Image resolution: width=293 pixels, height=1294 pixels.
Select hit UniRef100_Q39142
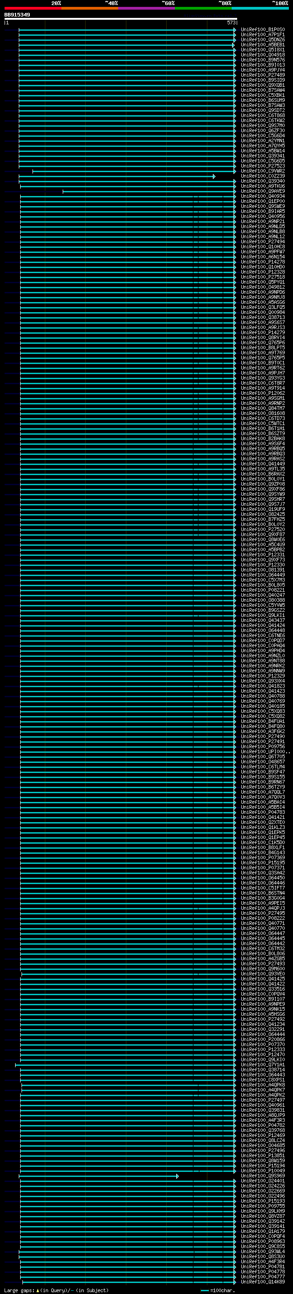(x=262, y=1221)
